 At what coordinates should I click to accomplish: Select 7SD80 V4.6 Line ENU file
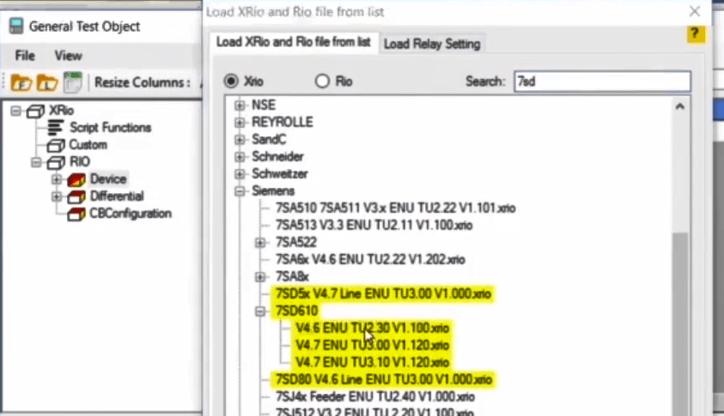click(383, 379)
